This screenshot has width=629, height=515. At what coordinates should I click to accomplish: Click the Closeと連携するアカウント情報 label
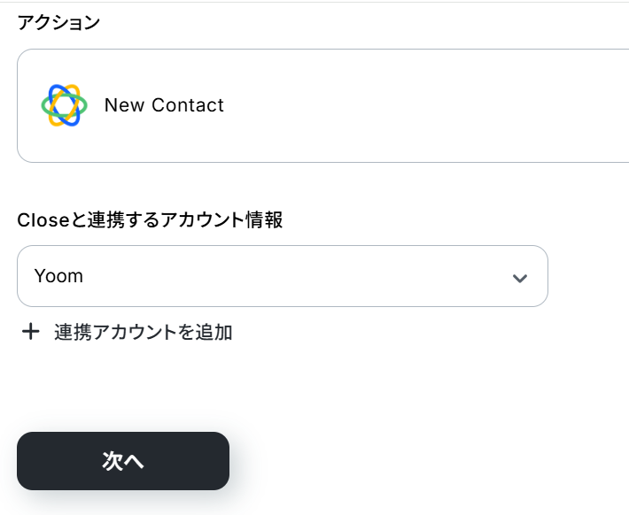(150, 220)
